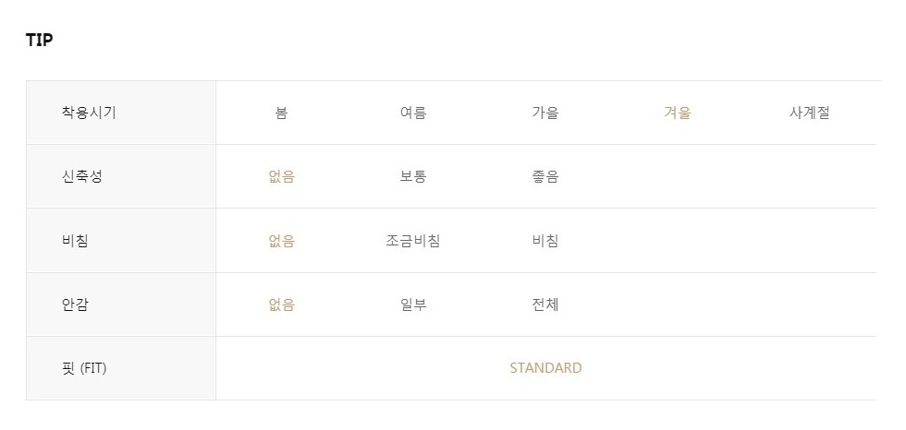Choose 여름 as the wearing season

point(413,113)
